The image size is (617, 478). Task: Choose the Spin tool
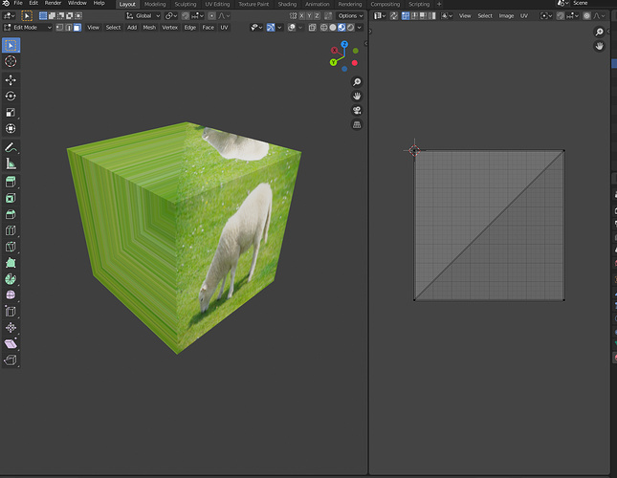(11, 279)
